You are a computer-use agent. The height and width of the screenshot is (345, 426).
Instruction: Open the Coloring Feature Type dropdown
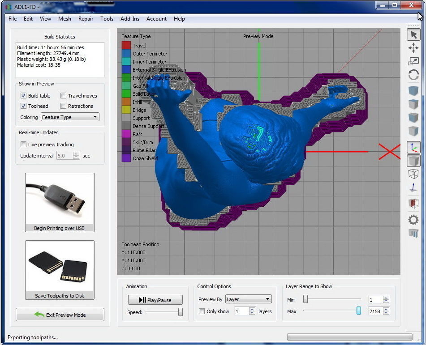pyautogui.click(x=70, y=117)
